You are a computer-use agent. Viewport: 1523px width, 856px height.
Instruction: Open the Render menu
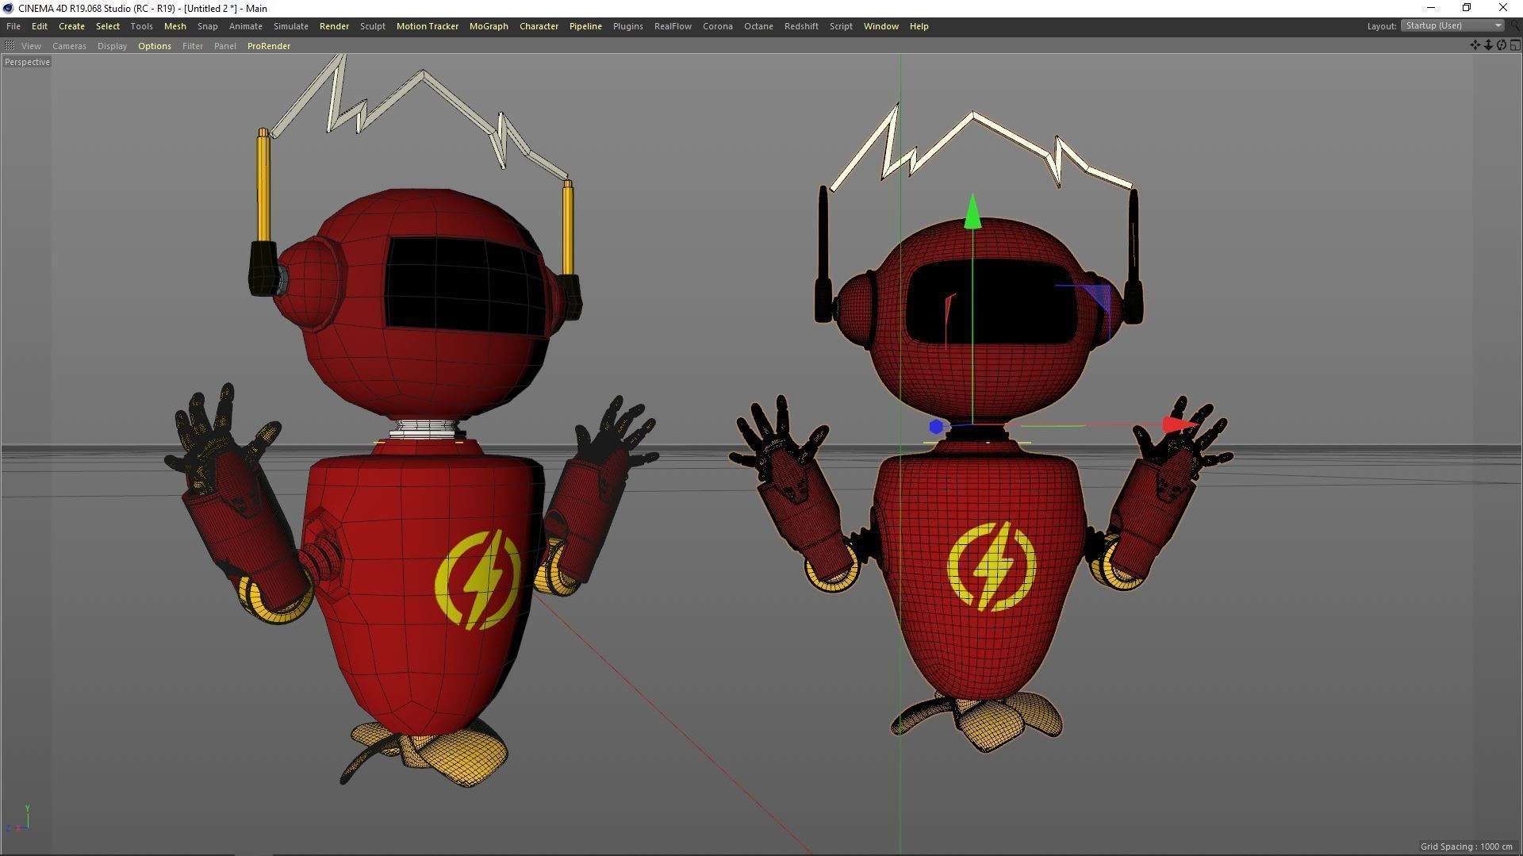[334, 26]
